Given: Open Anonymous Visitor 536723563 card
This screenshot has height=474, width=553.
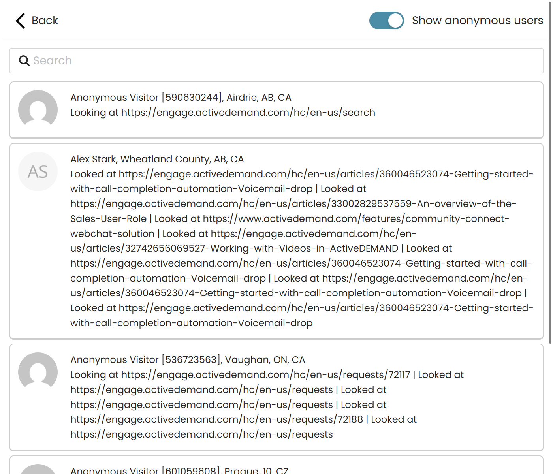Looking at the screenshot, I should click(x=276, y=397).
